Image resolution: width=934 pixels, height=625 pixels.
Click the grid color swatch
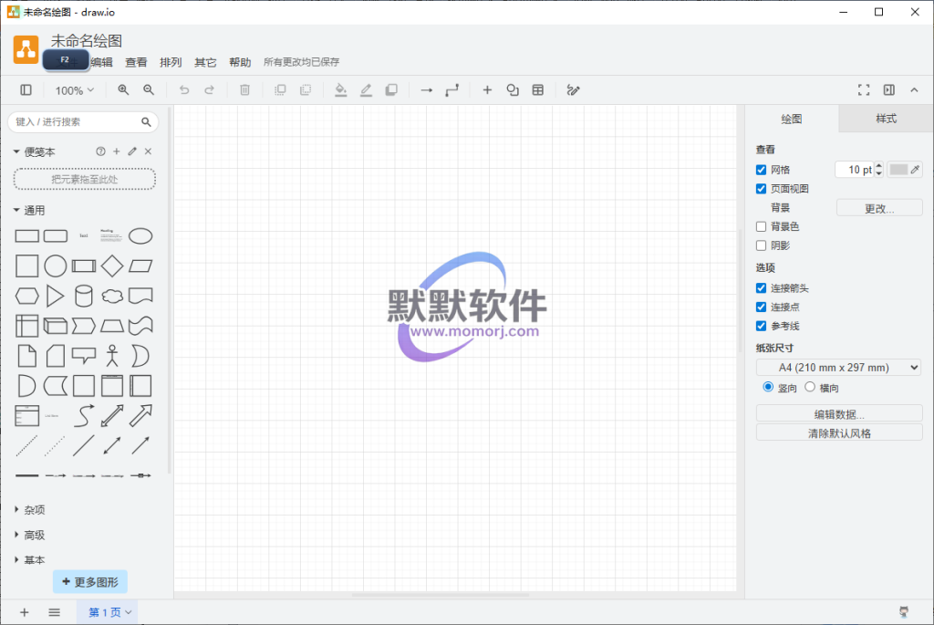(x=899, y=170)
